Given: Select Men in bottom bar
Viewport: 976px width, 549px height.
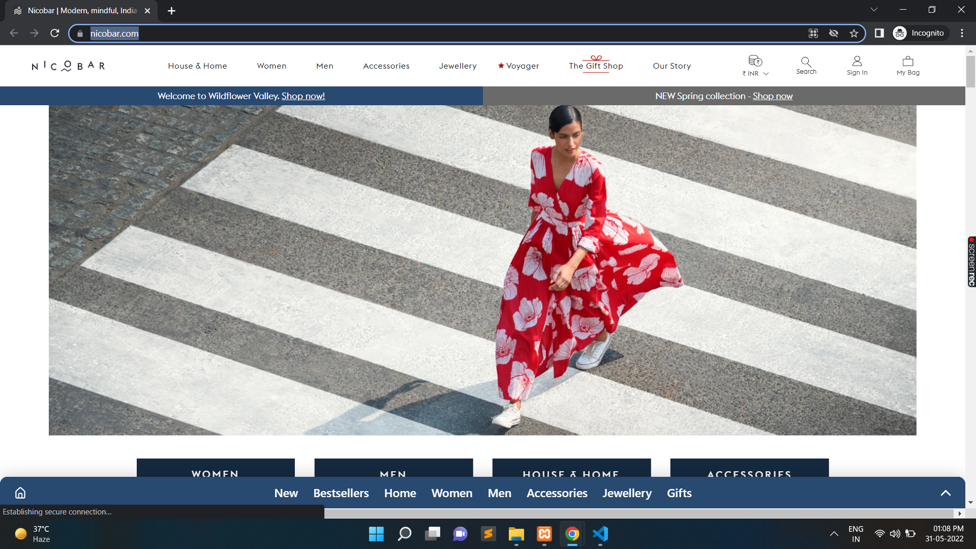Looking at the screenshot, I should [x=500, y=493].
